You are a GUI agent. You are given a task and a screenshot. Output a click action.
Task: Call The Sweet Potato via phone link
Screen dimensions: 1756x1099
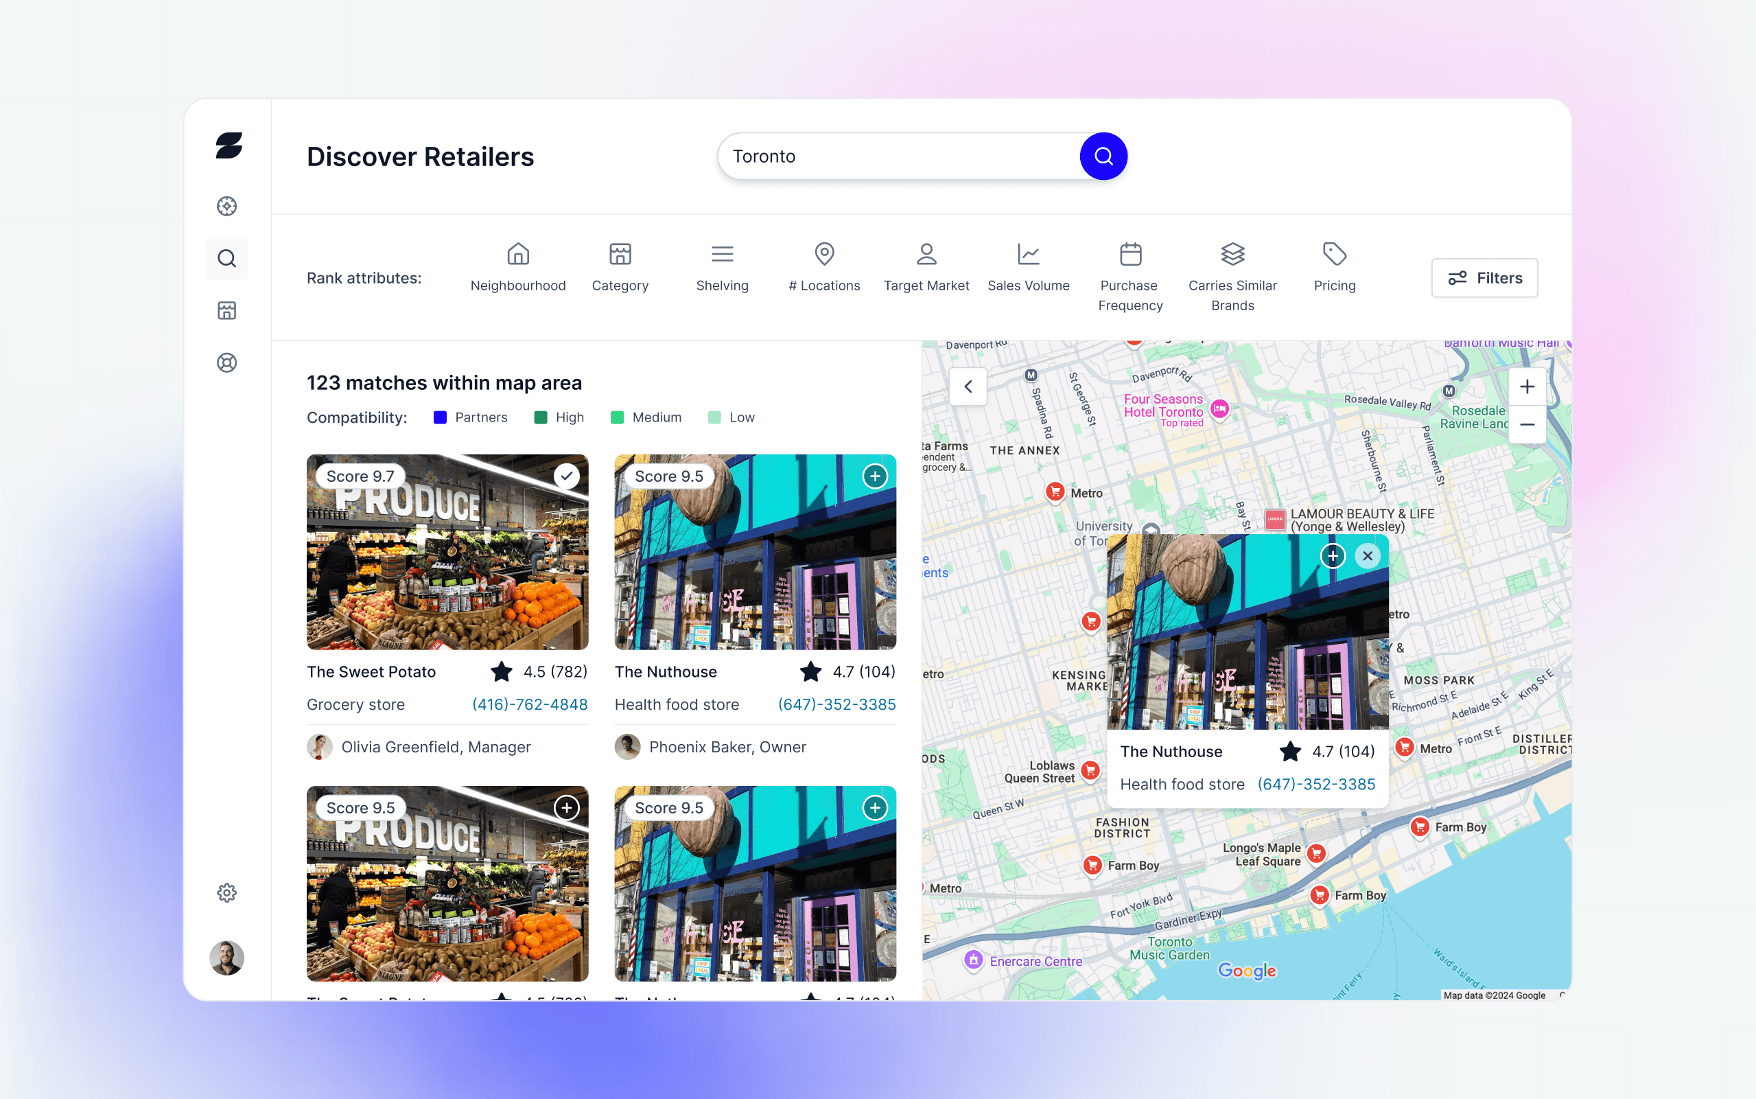529,705
